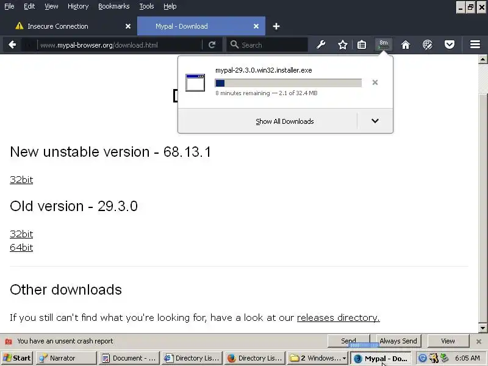Switch to Document taskbar window
This screenshot has width=488, height=366.
pos(129,358)
